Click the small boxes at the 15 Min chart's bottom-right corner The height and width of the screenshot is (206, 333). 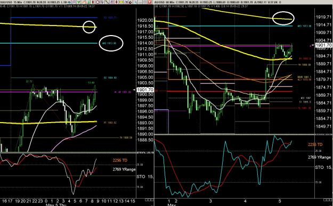[x=149, y=200]
